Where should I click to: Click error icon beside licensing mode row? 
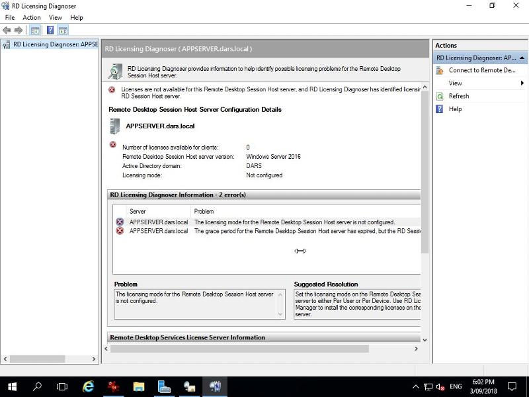coord(120,222)
